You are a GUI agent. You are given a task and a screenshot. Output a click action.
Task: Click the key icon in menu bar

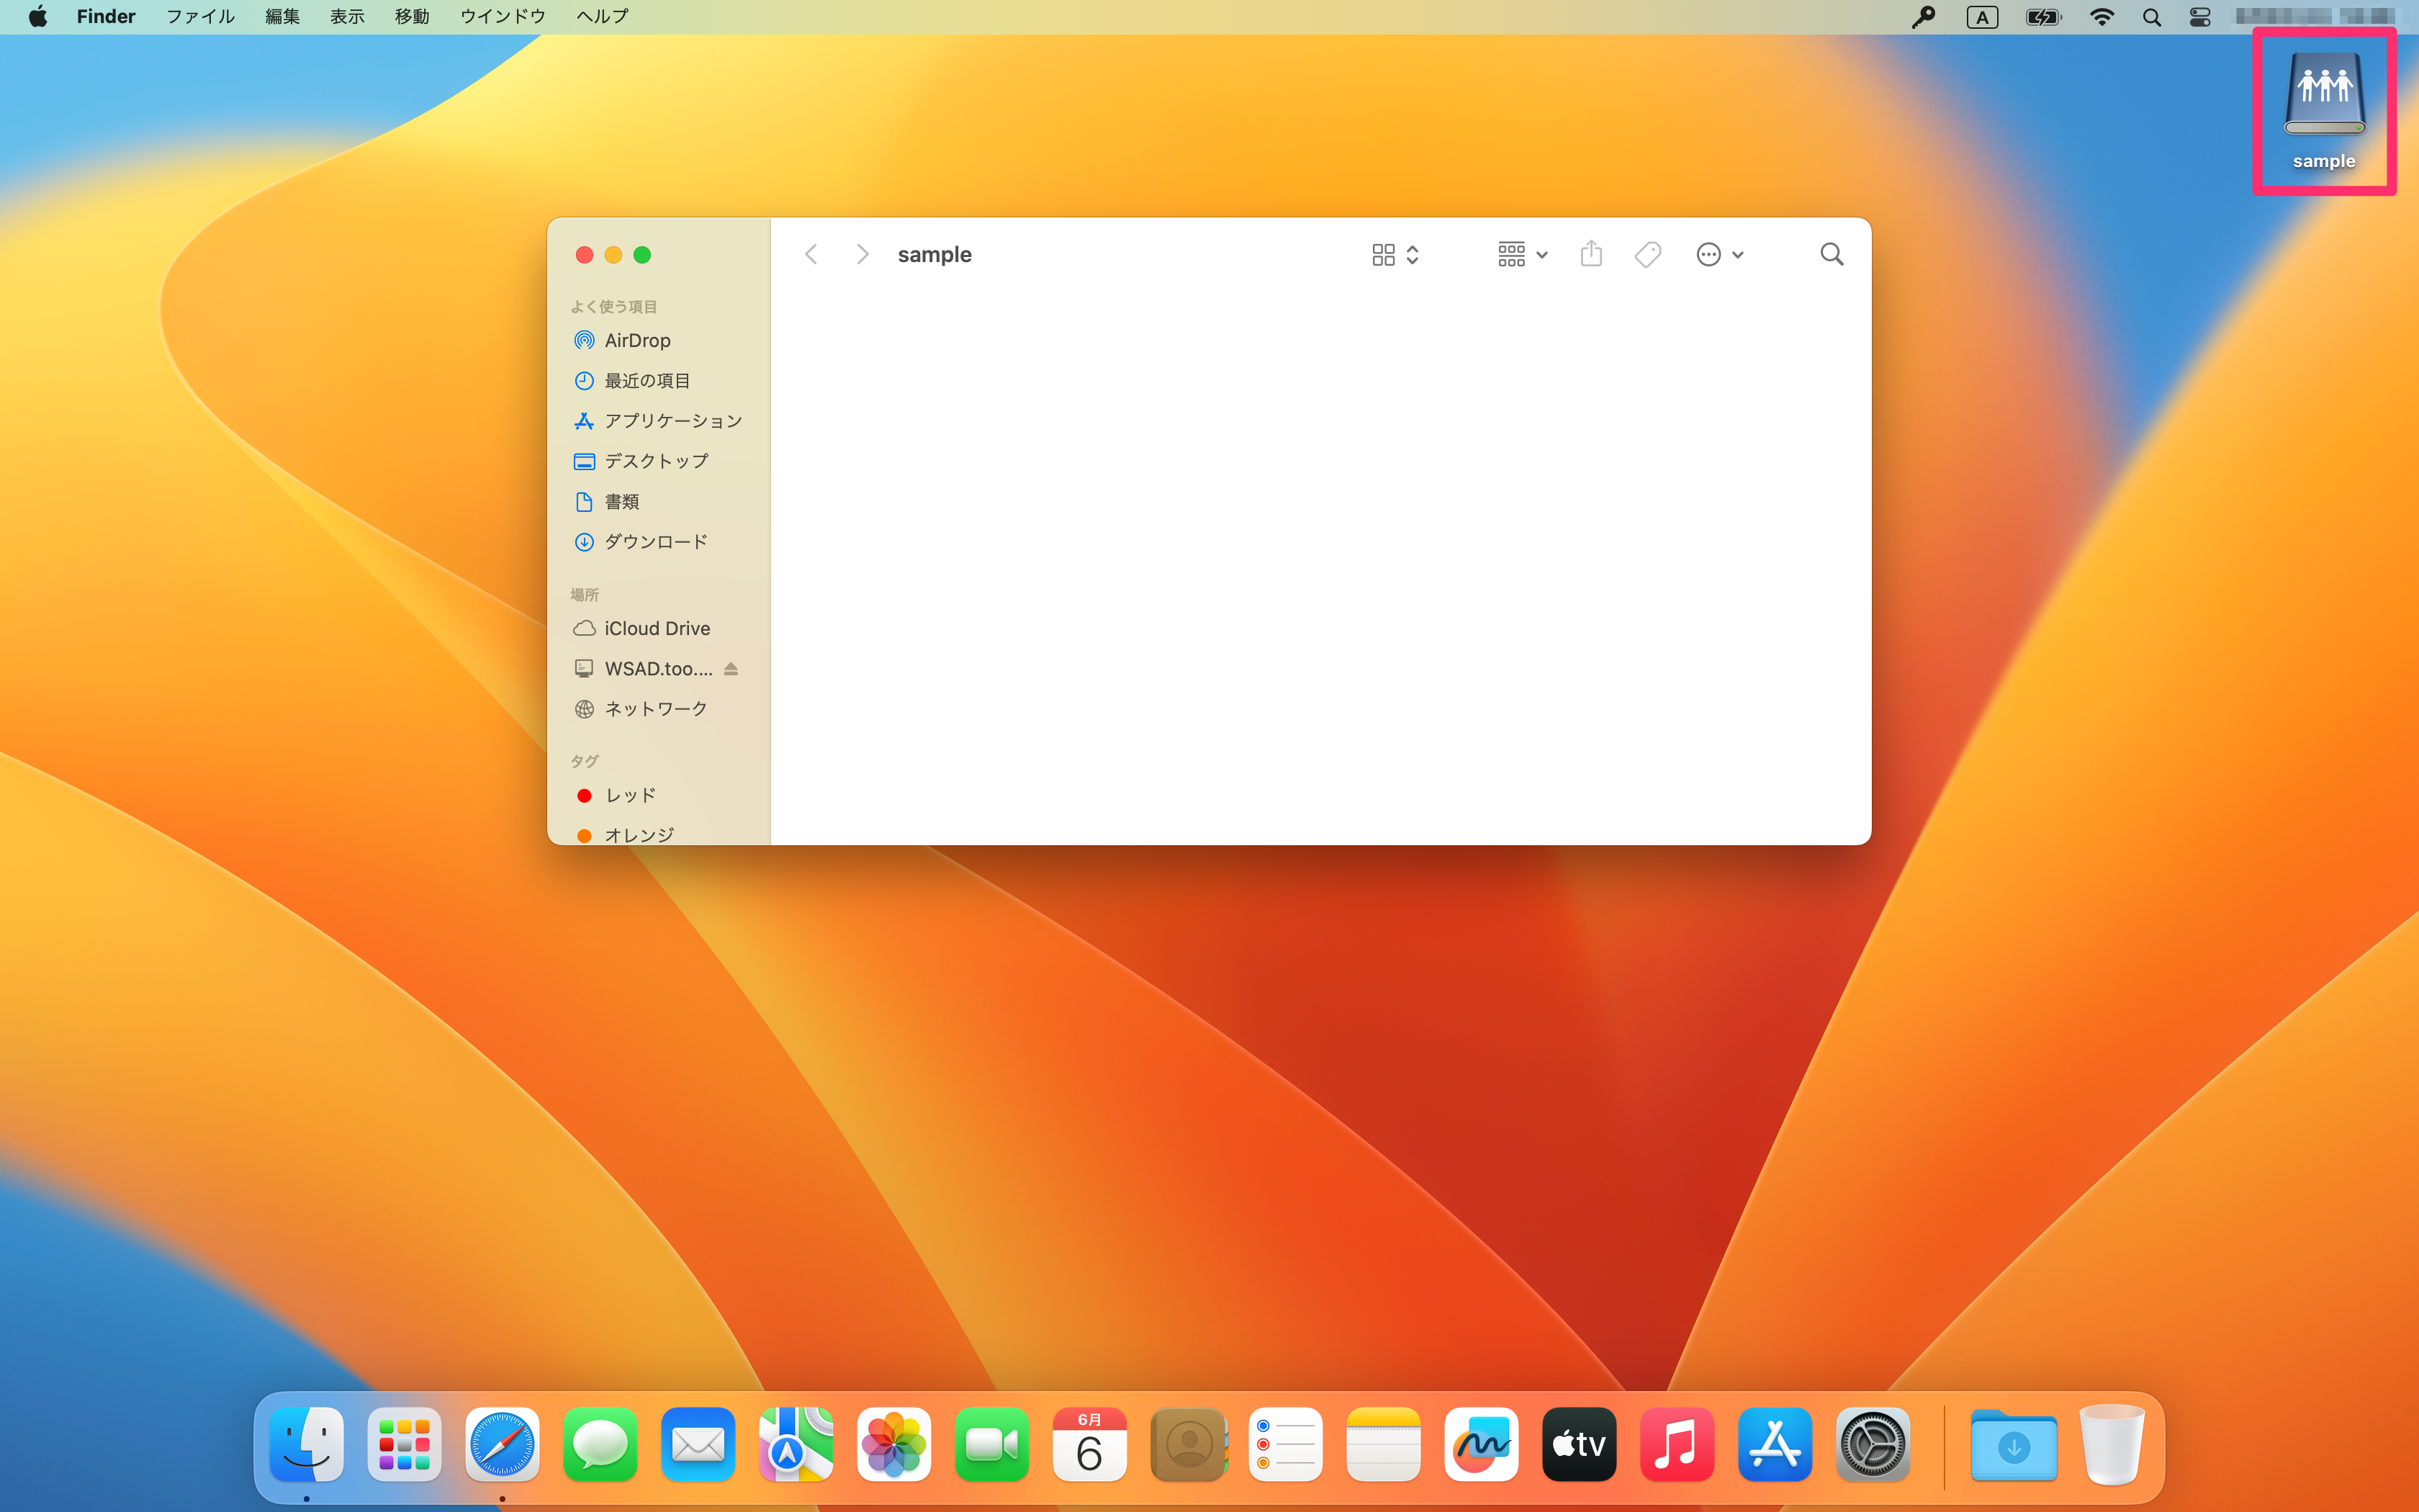coord(1923,17)
